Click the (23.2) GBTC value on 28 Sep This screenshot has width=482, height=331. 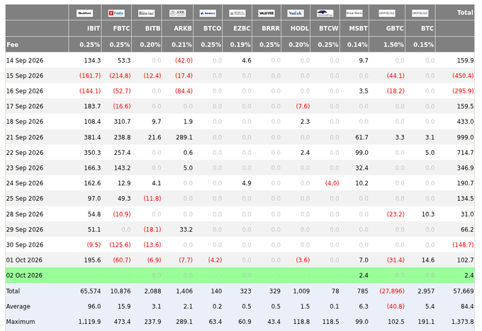click(396, 214)
